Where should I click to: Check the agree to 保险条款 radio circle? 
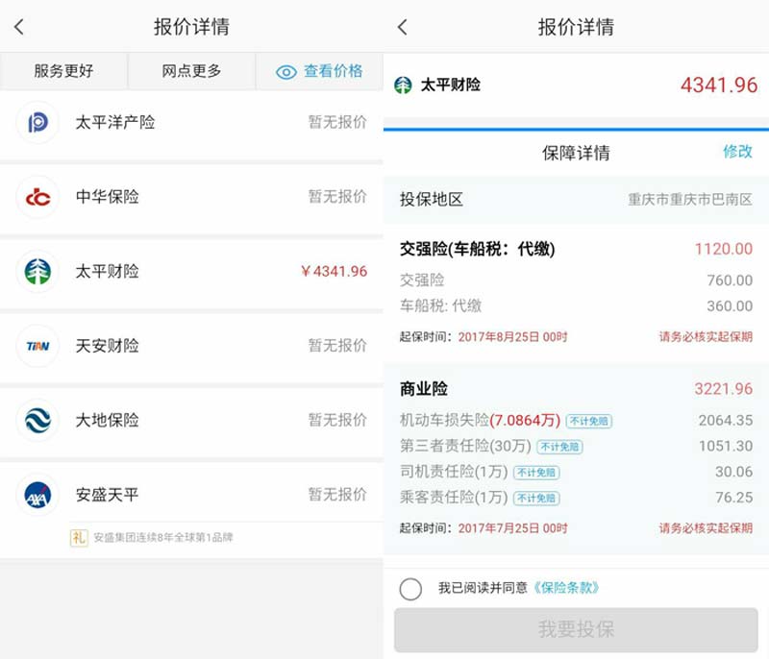410,589
